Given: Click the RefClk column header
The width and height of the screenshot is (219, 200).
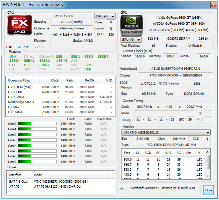Looking at the screenshot, I should pyautogui.click(x=86, y=80).
